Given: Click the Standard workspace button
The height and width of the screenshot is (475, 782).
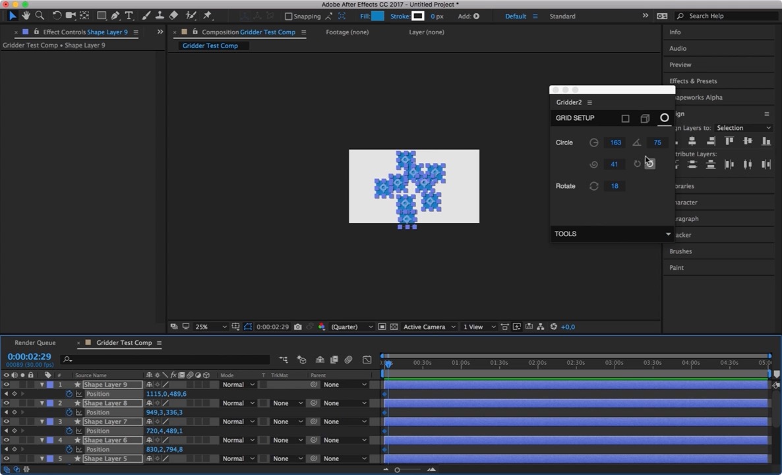Looking at the screenshot, I should (x=562, y=16).
